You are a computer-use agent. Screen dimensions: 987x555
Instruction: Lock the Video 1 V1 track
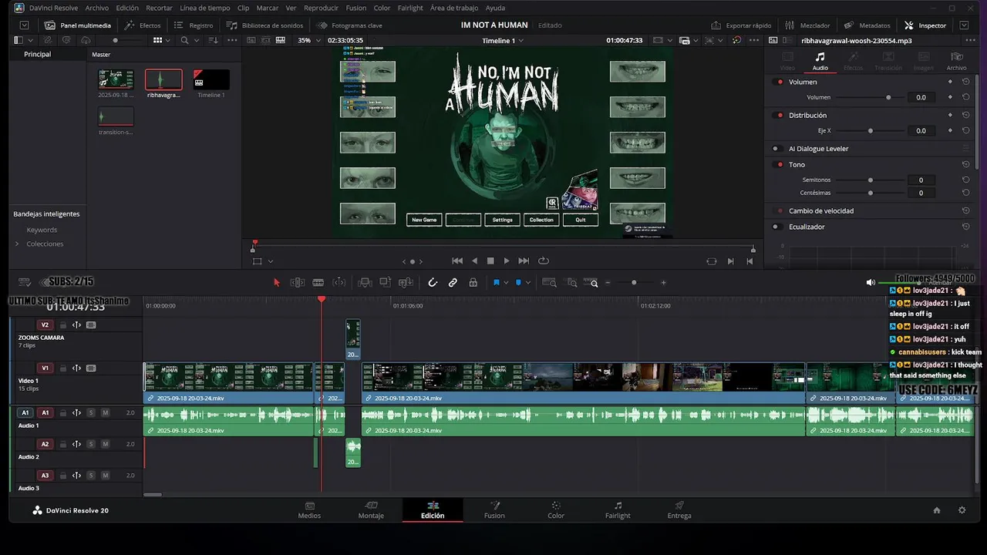63,368
